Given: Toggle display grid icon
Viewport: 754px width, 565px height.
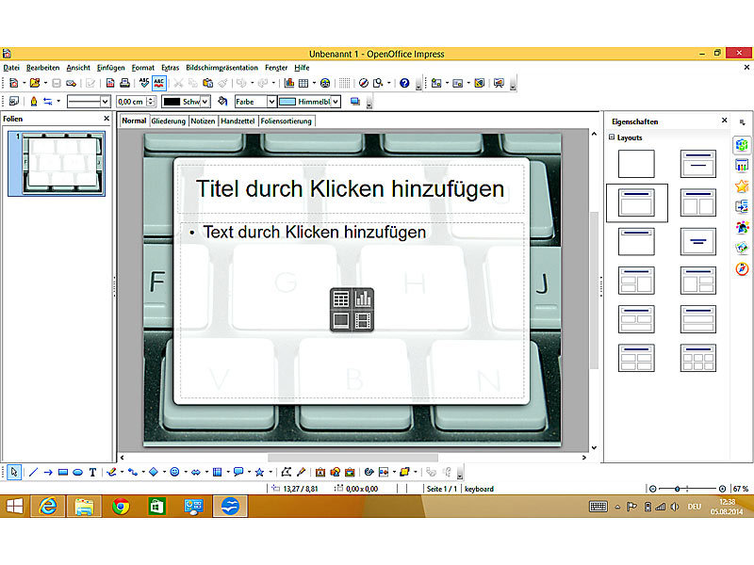Looking at the screenshot, I should tap(344, 83).
